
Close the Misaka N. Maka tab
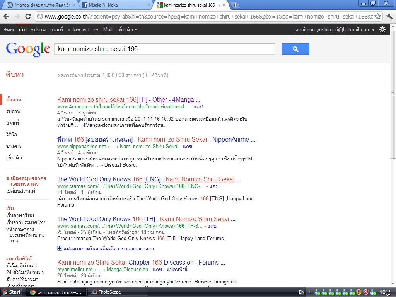point(149,5)
